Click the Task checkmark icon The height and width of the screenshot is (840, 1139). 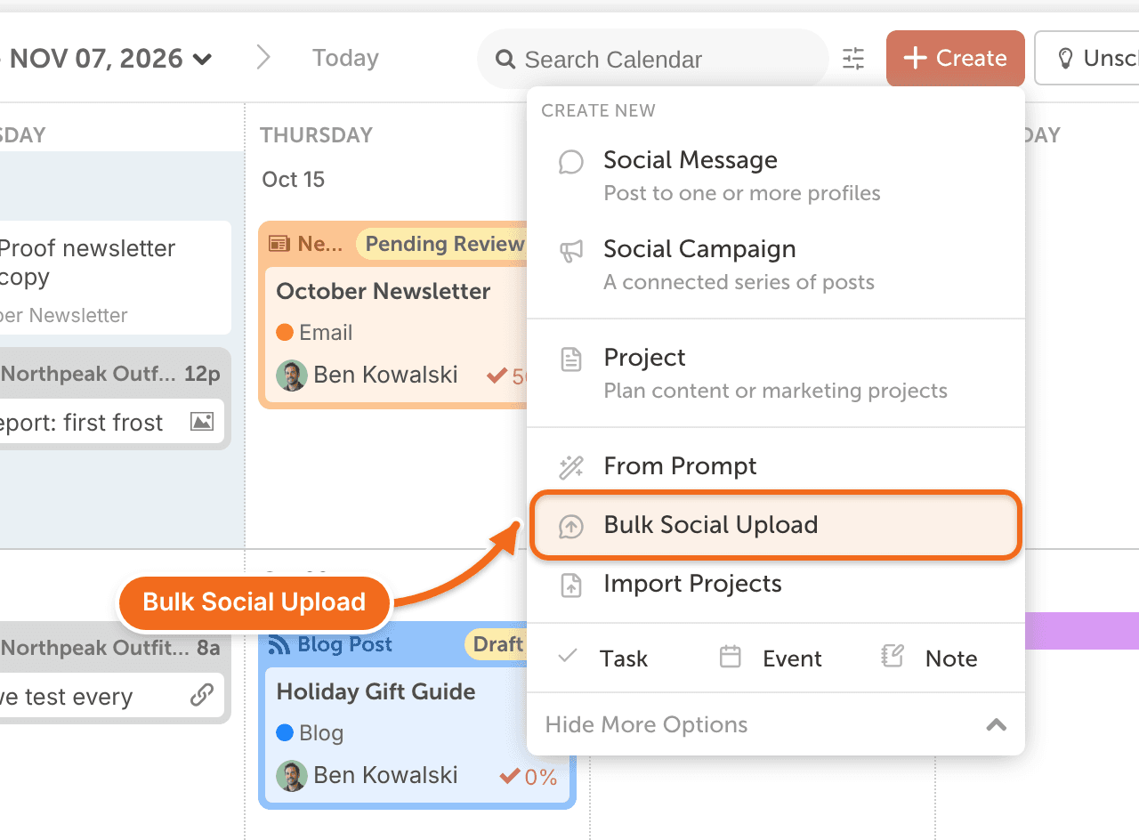pos(567,658)
